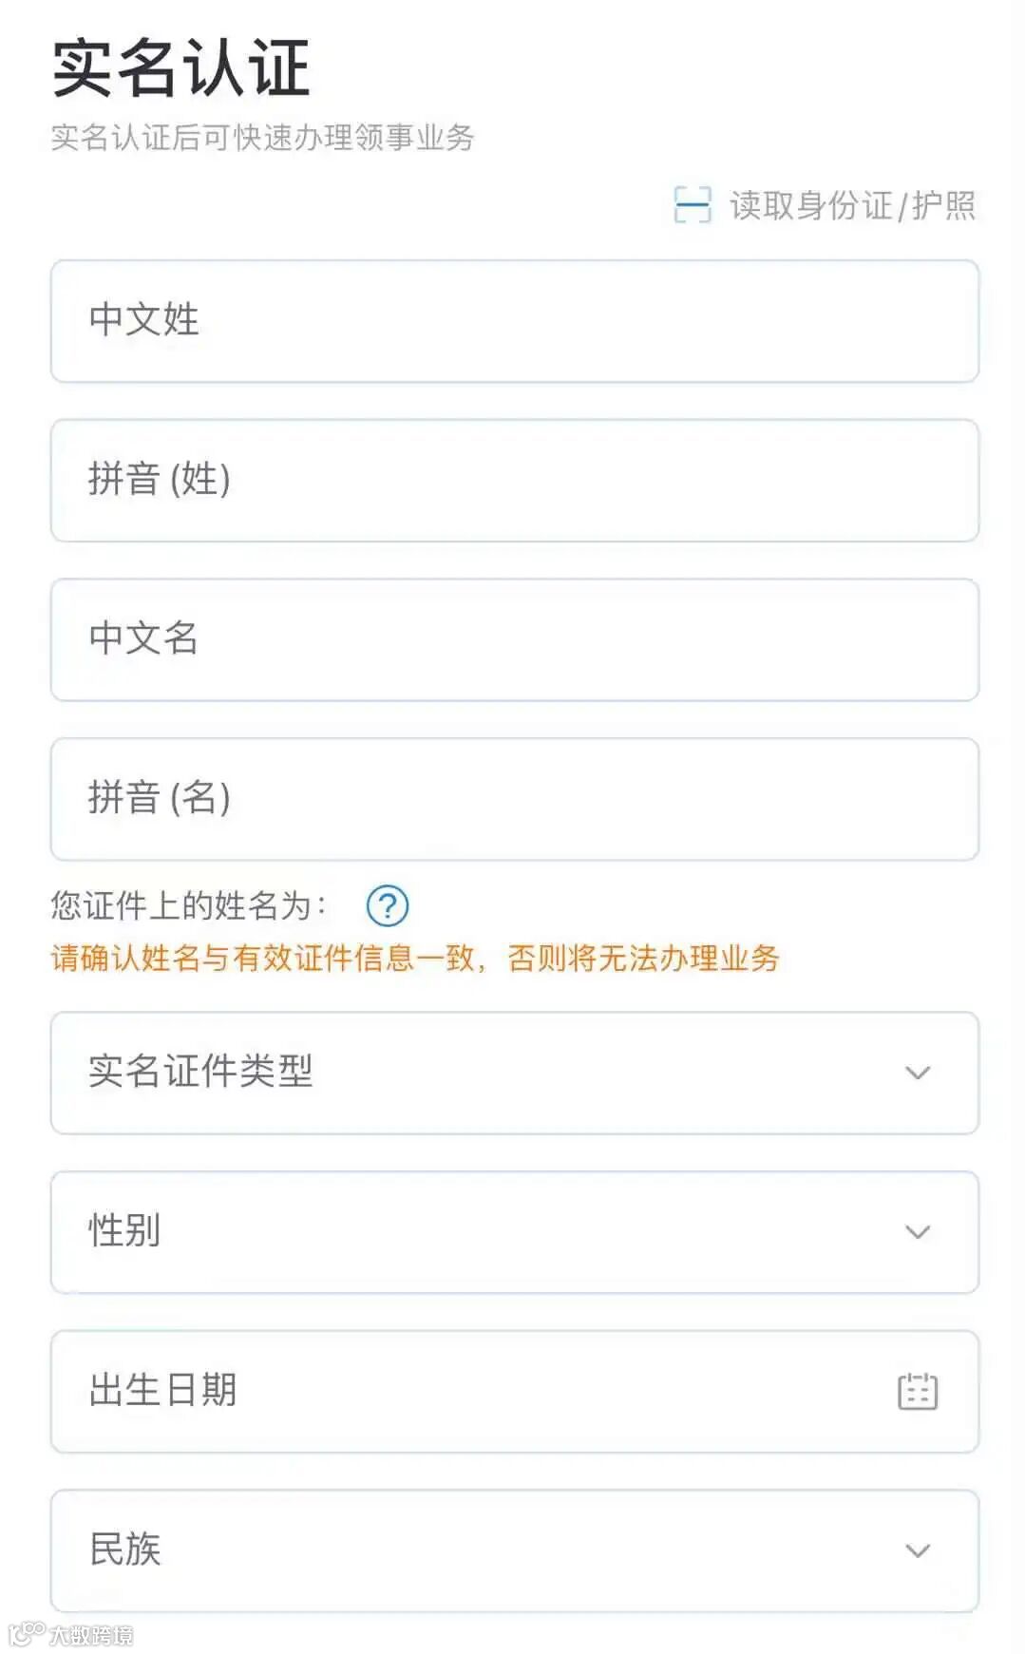The image size is (1025, 1654).
Task: Click the 实名认证 page title
Action: 180,68
